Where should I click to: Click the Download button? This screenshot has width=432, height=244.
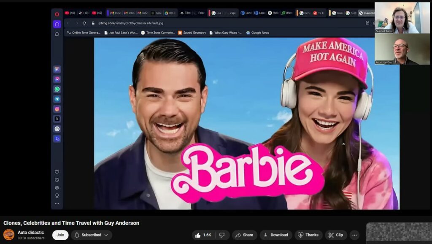[276, 235]
